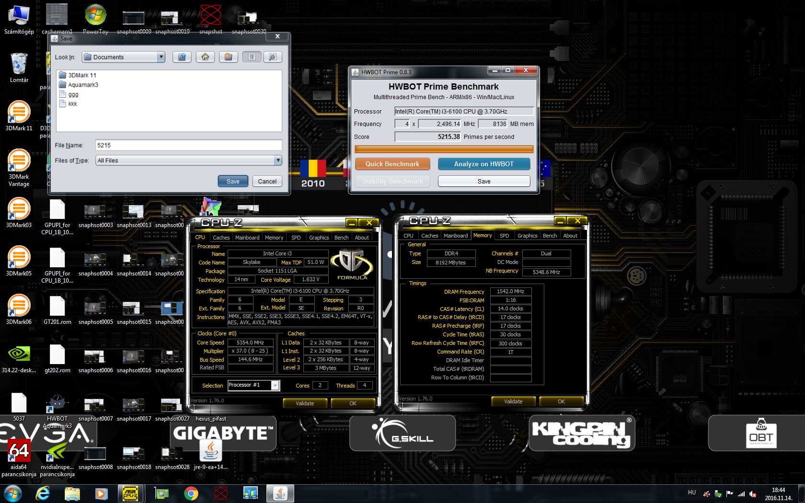Open Caches tab in CPU-Z processor window
The image size is (805, 503).
pyautogui.click(x=221, y=238)
